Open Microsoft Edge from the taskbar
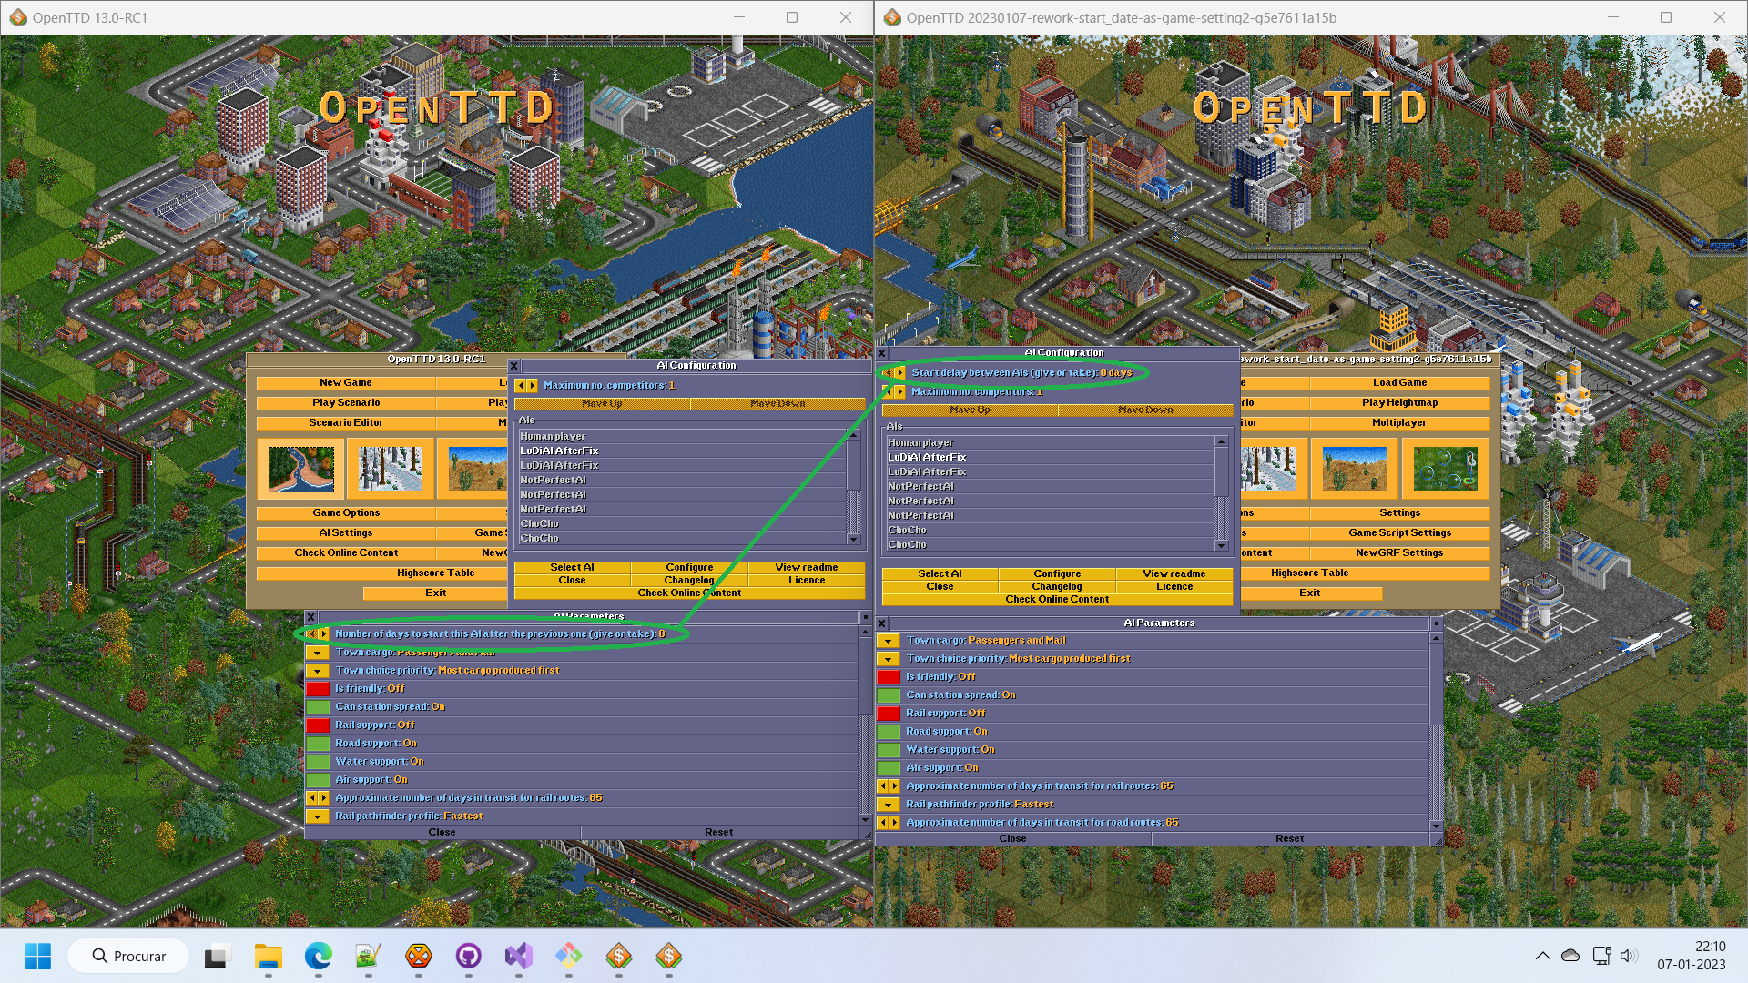1748x983 pixels. click(318, 957)
